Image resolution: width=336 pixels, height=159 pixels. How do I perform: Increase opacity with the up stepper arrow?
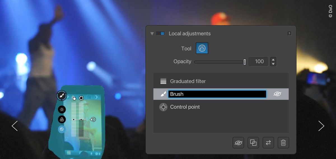click(x=273, y=59)
